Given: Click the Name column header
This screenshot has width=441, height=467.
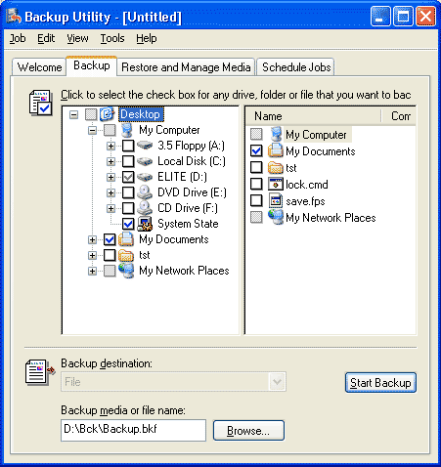Looking at the screenshot, I should pyautogui.click(x=314, y=116).
